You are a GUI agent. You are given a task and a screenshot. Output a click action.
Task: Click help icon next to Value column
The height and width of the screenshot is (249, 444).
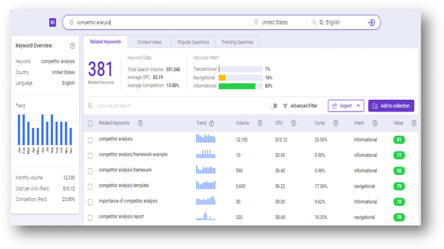click(x=414, y=123)
